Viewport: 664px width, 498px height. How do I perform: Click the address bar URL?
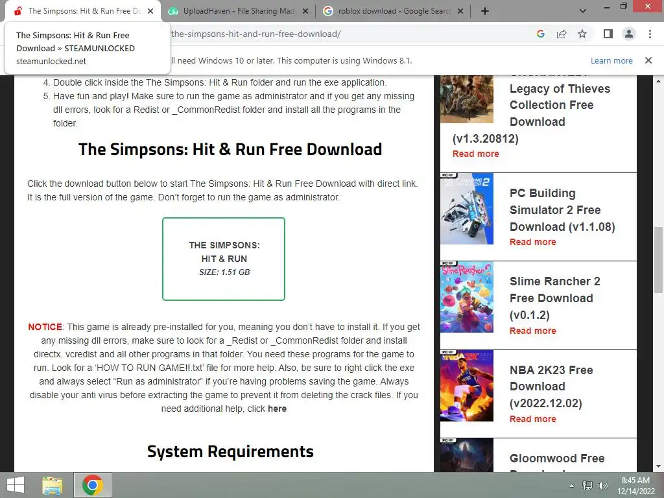pos(255,34)
